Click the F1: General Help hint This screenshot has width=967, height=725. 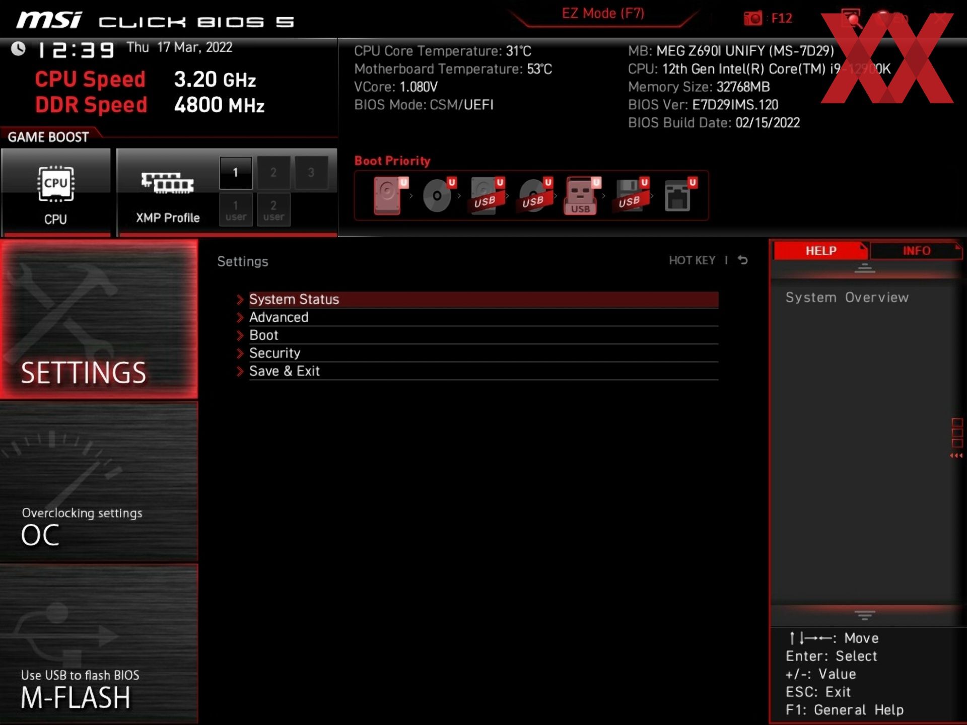[845, 710]
